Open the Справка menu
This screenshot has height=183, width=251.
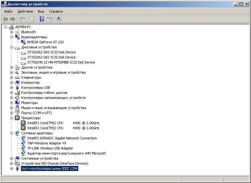coord(56,11)
